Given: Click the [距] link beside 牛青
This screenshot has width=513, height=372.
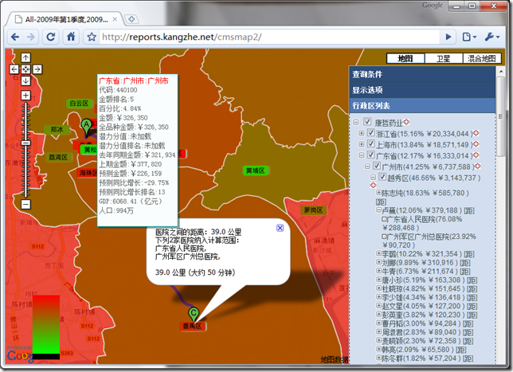Looking at the screenshot, I should (x=464, y=272).
